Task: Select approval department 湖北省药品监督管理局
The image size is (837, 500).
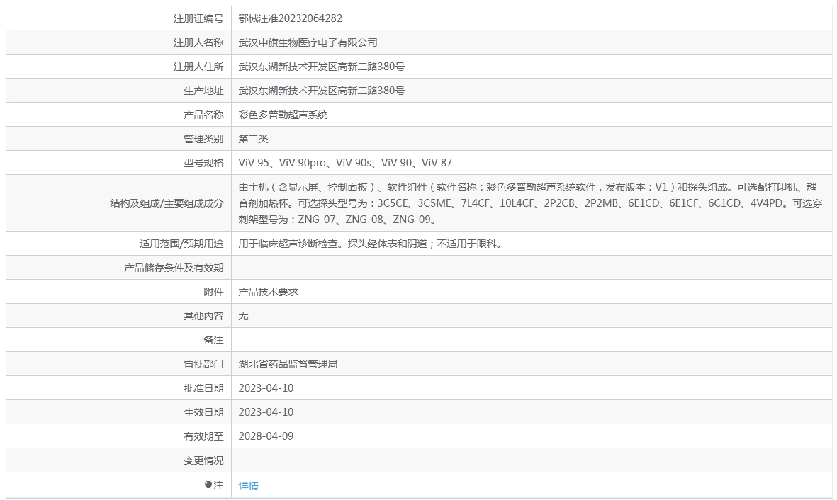Action: 288,364
